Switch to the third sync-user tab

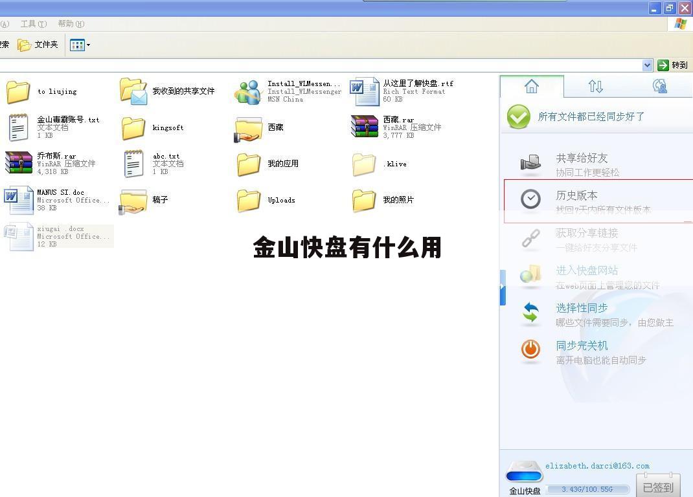(659, 87)
